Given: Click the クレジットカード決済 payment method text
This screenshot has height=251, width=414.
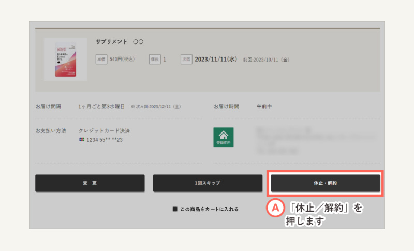Looking at the screenshot, I should point(104,131).
